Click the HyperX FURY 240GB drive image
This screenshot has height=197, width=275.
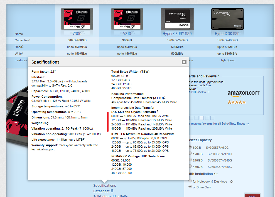pyautogui.click(x=177, y=19)
